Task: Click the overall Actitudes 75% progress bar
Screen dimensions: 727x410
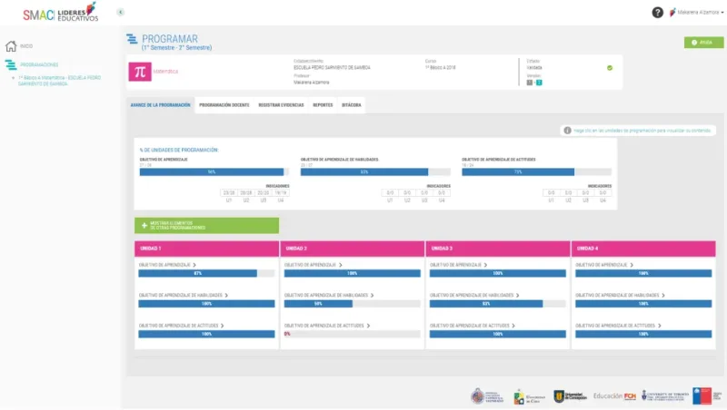Action: (x=536, y=171)
